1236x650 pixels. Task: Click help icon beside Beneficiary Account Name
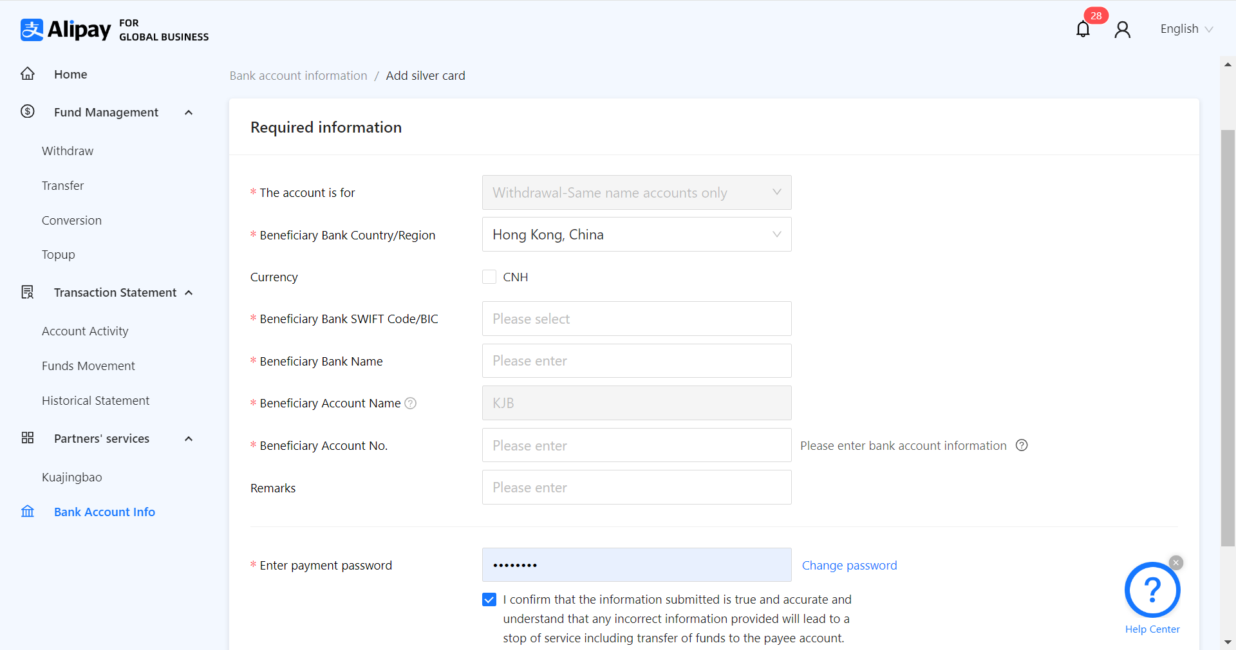pos(411,404)
